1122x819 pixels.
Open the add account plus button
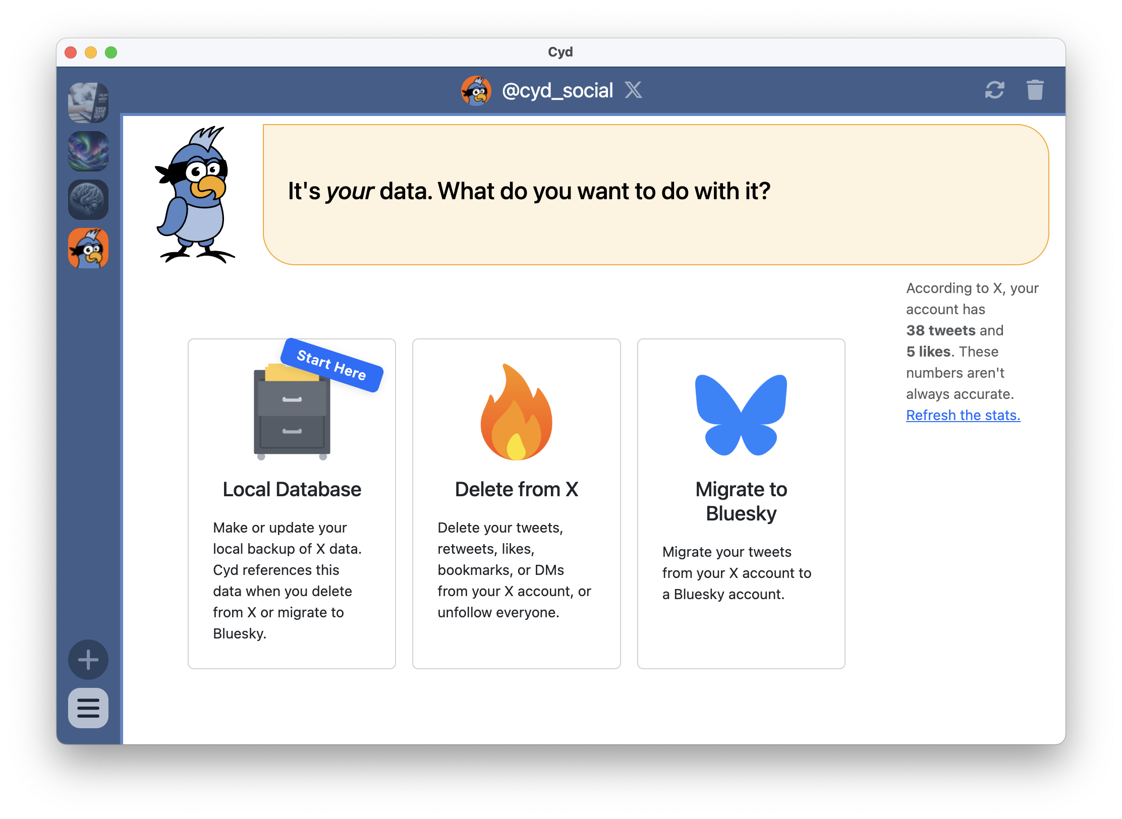tap(88, 660)
